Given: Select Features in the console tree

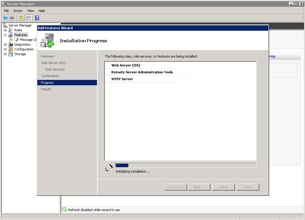Looking at the screenshot, I should (21, 35).
